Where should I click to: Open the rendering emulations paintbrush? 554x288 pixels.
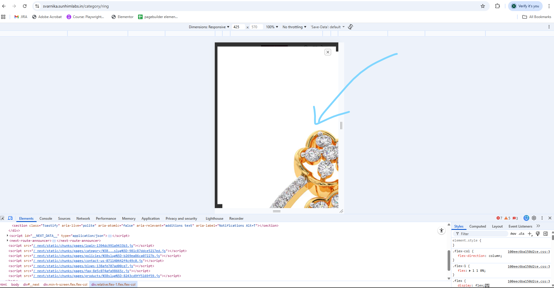click(538, 234)
